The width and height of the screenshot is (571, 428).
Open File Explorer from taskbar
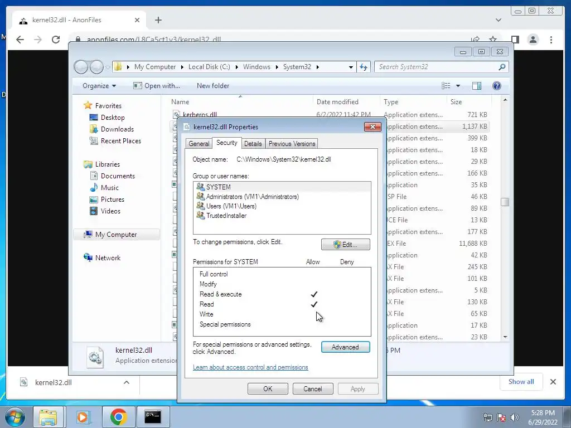(x=48, y=417)
